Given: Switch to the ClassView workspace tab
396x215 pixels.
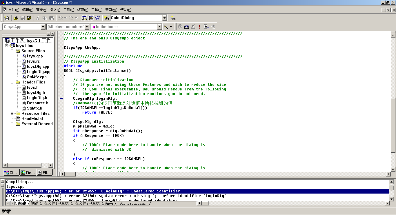Looking at the screenshot, I should click(x=11, y=173).
